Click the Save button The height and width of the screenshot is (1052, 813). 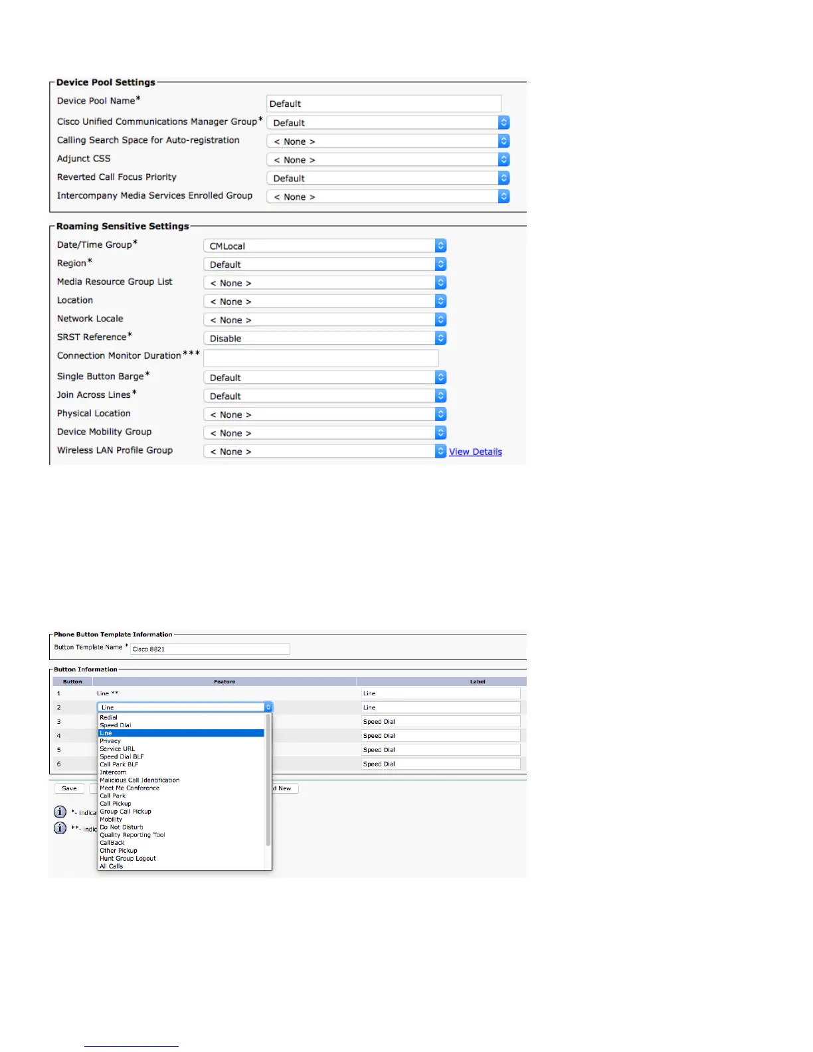[69, 788]
